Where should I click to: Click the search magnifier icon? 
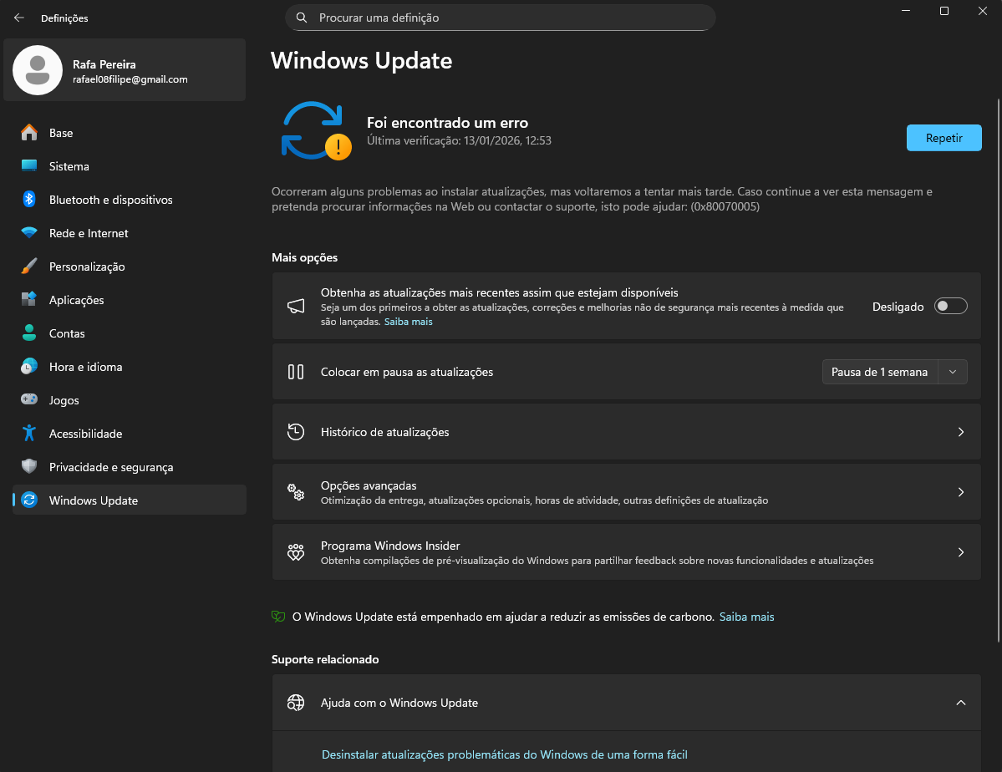coord(302,18)
